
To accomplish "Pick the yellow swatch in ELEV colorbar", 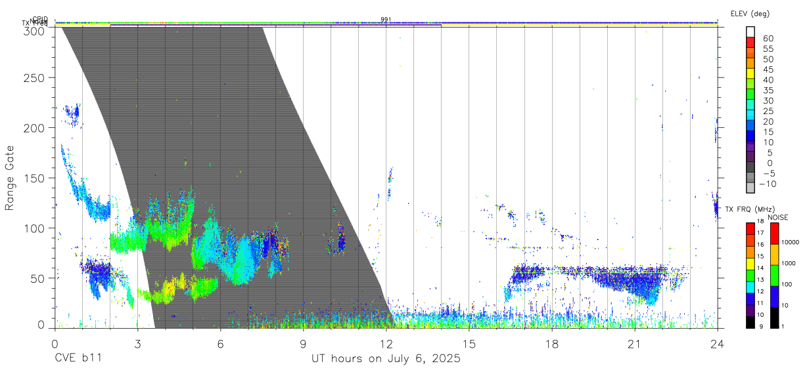I will pos(750,73).
